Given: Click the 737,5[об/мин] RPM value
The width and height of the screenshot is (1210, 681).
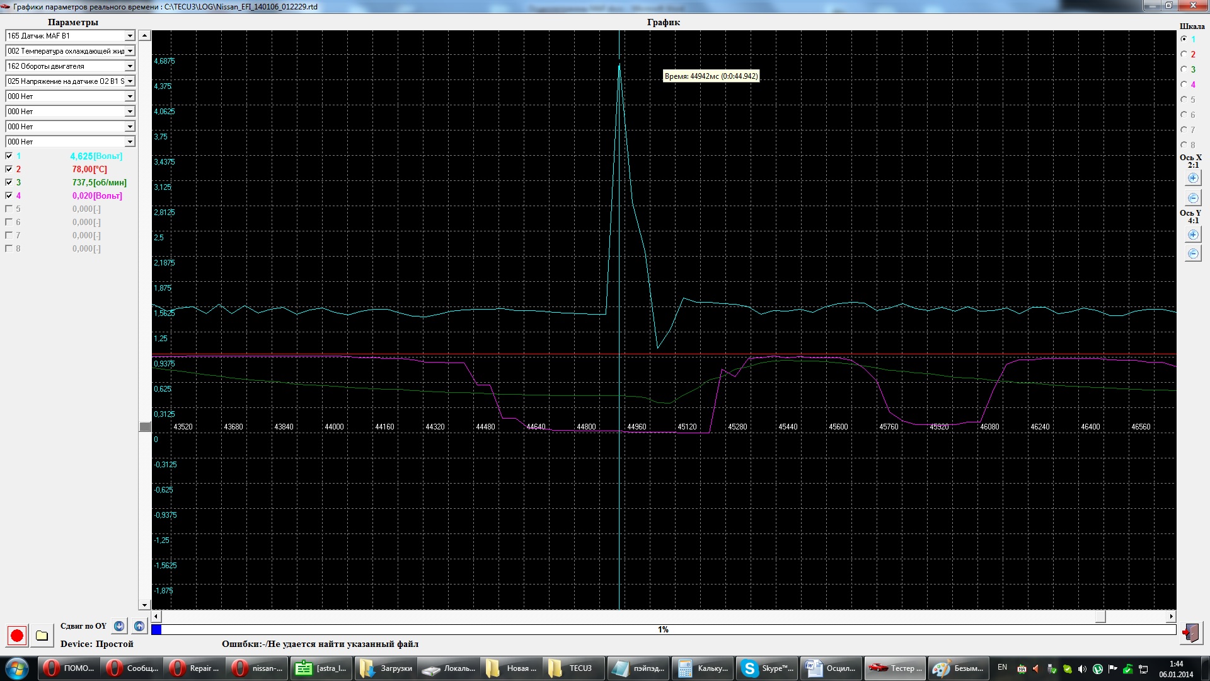Looking at the screenshot, I should [x=99, y=182].
